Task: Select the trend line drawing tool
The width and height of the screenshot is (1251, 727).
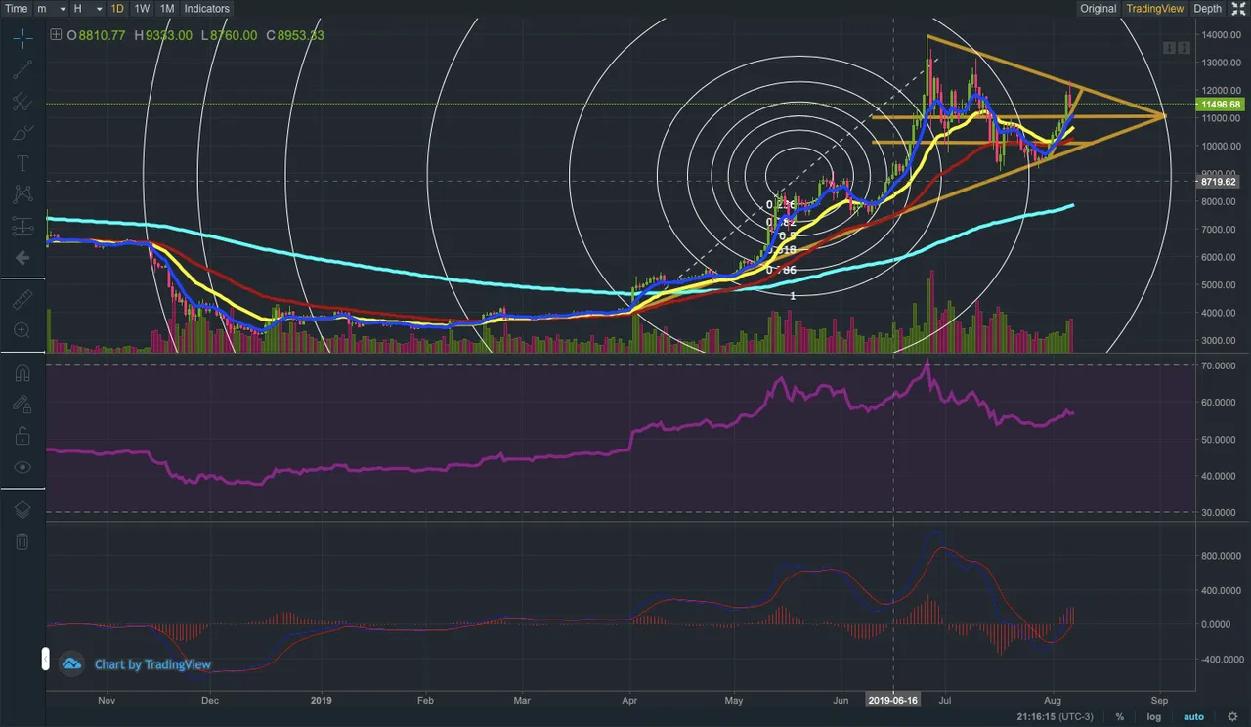Action: click(x=22, y=68)
